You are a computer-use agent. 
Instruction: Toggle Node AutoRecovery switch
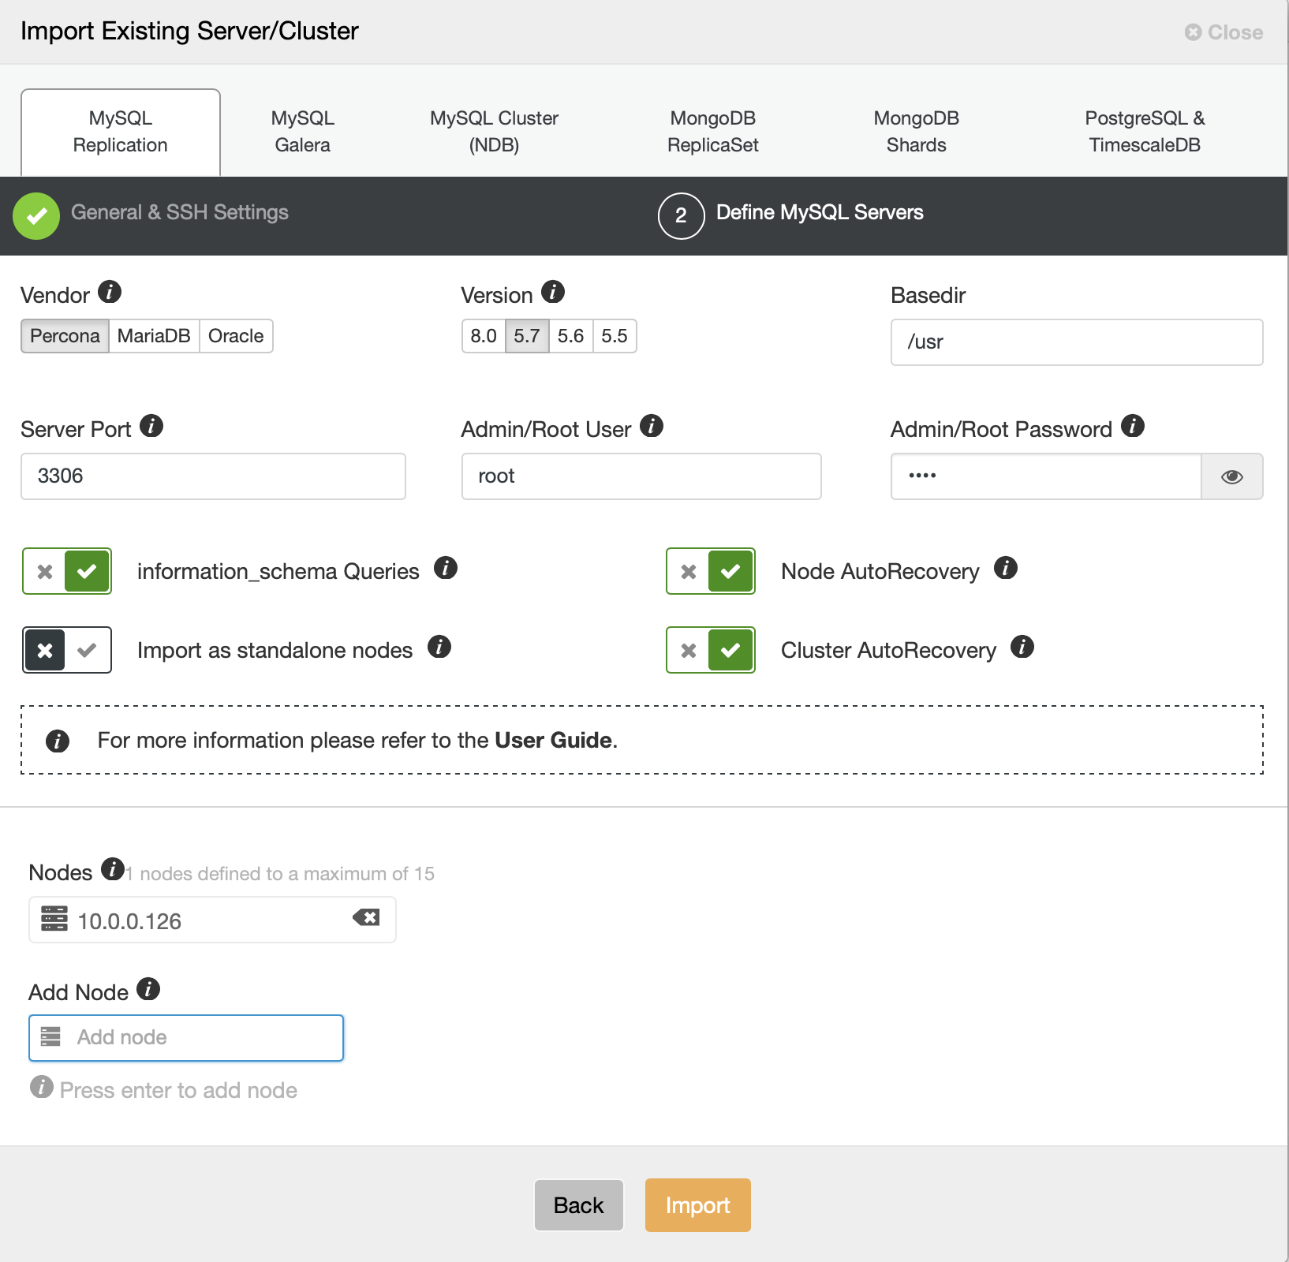711,571
